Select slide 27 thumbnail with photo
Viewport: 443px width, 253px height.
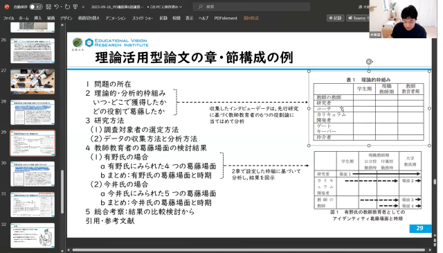33,82
